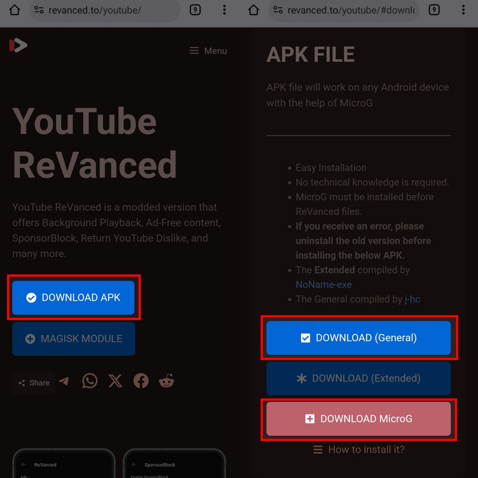
Task: View site info icon in right address bar
Action: 278,10
